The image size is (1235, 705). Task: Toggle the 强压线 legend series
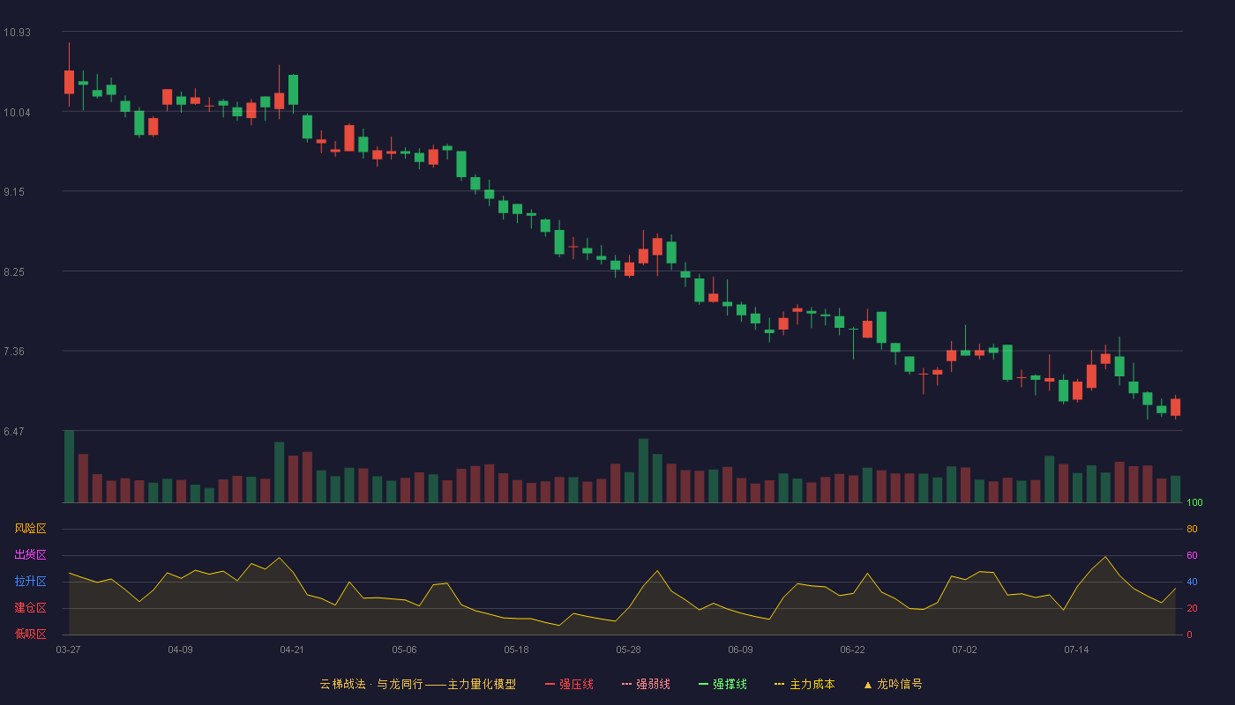(x=569, y=684)
